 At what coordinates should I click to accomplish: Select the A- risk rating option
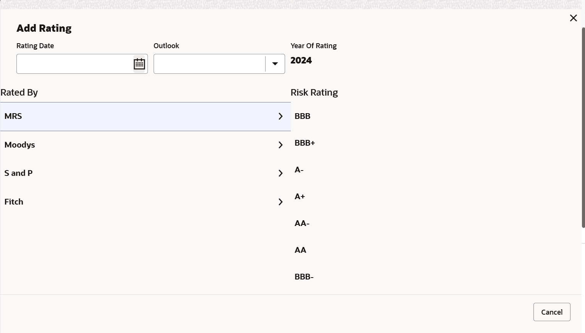(x=299, y=170)
